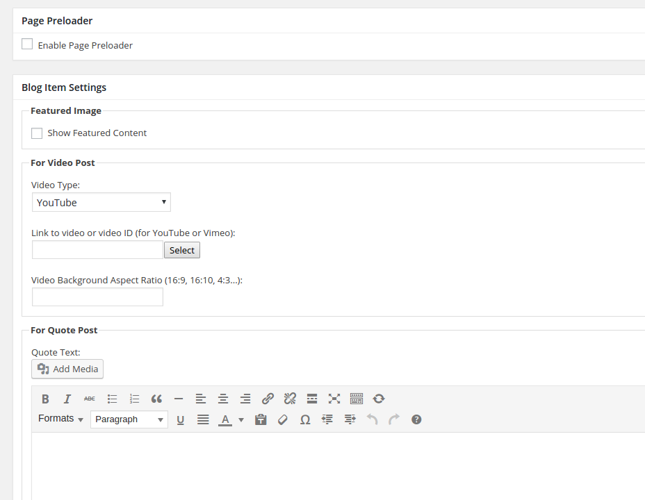Click the blockquote icon in the toolbar

(x=156, y=399)
